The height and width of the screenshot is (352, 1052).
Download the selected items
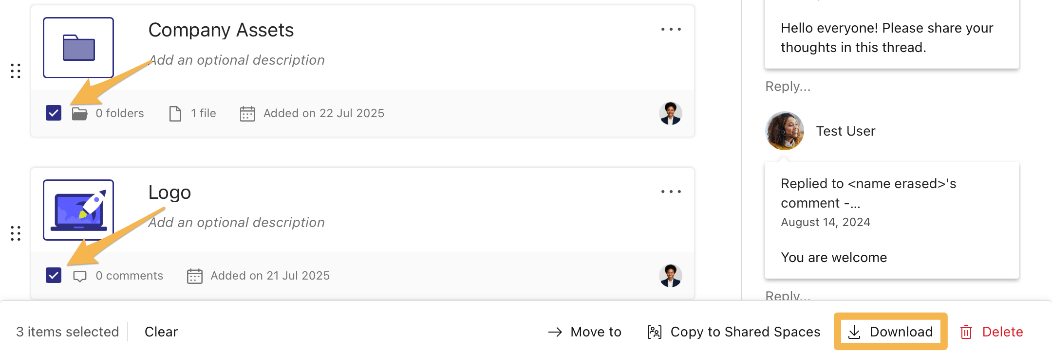890,332
